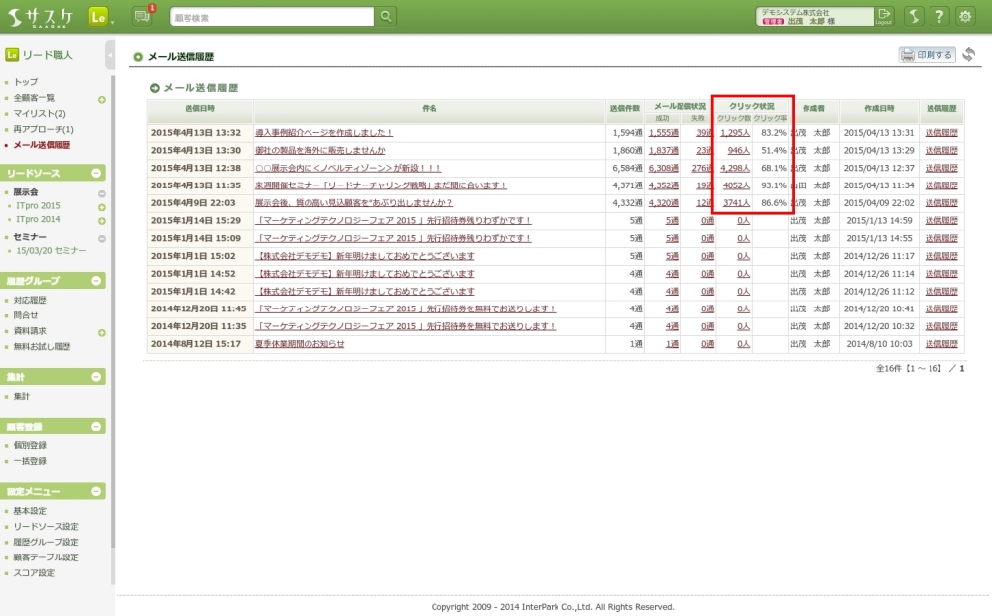The image size is (992, 616).
Task: Open the help question mark icon
Action: (x=938, y=16)
